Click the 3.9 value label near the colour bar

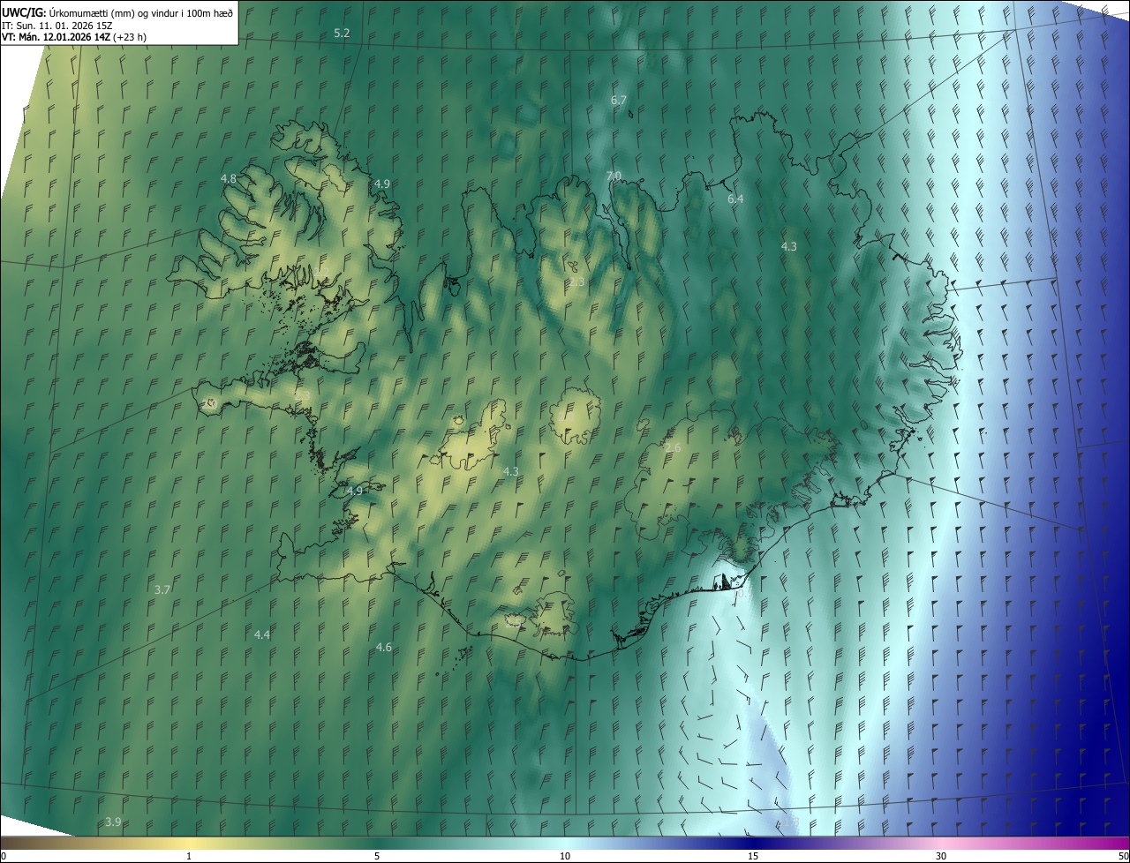(113, 822)
